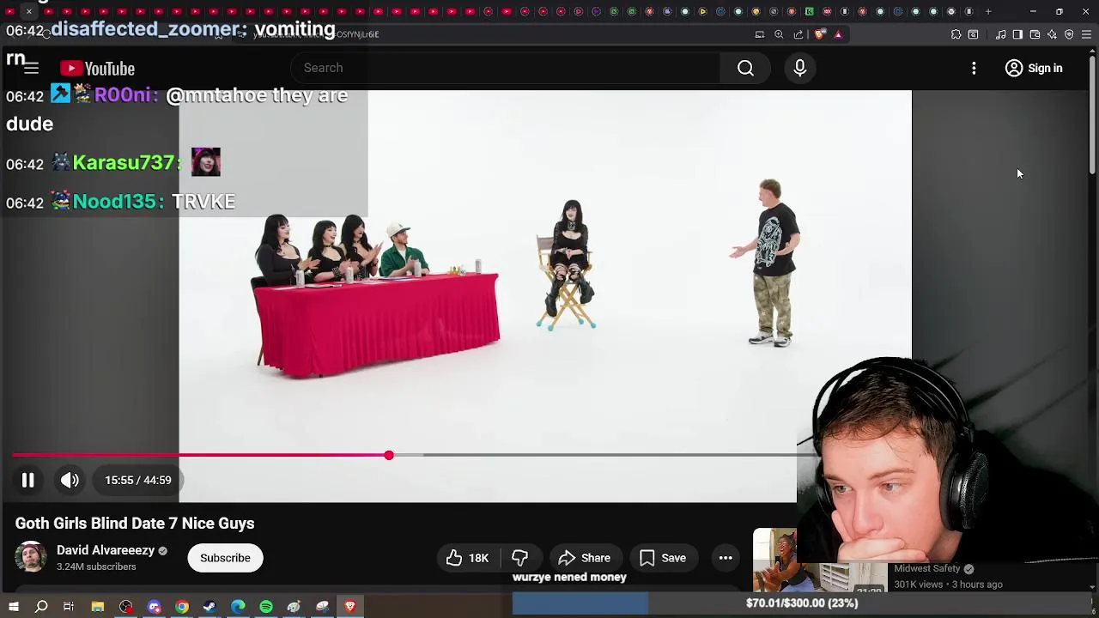Pause the video playback

pos(27,480)
